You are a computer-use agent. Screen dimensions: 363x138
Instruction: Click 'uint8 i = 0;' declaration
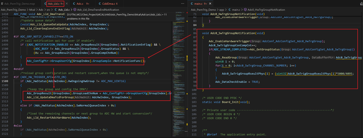click(225, 62)
